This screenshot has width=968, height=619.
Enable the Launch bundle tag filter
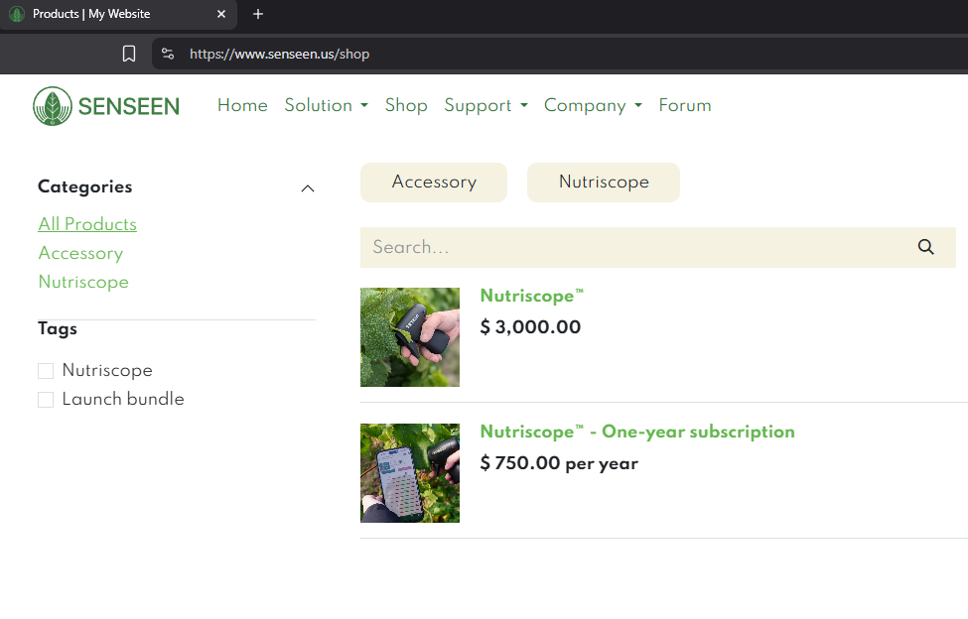[x=46, y=399]
